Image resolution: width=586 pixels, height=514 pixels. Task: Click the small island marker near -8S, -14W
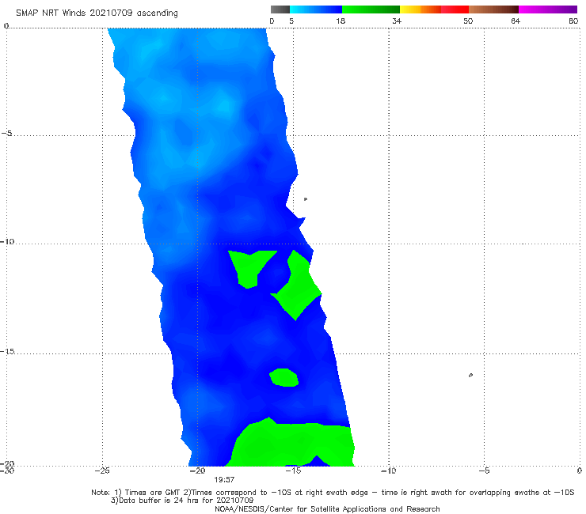pyautogui.click(x=306, y=199)
